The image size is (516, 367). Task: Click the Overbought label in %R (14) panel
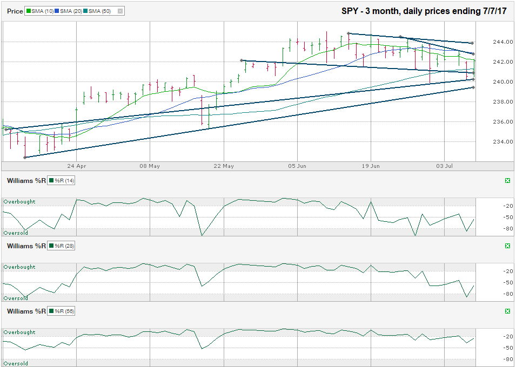(19, 202)
